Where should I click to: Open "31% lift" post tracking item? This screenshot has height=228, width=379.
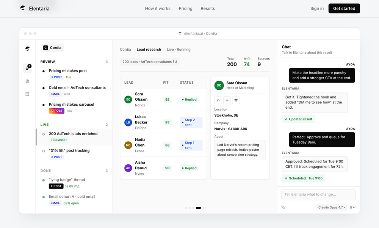[x=74, y=154]
